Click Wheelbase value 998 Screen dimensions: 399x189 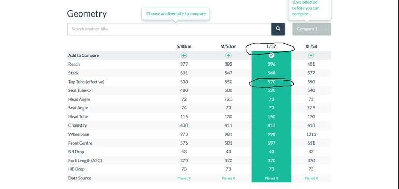coord(272,134)
